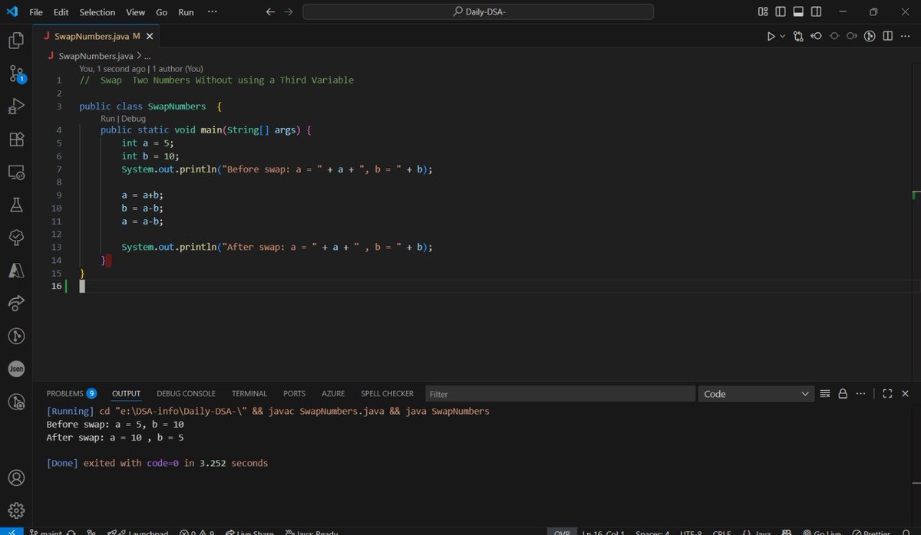Click the Run Java play button

point(771,36)
